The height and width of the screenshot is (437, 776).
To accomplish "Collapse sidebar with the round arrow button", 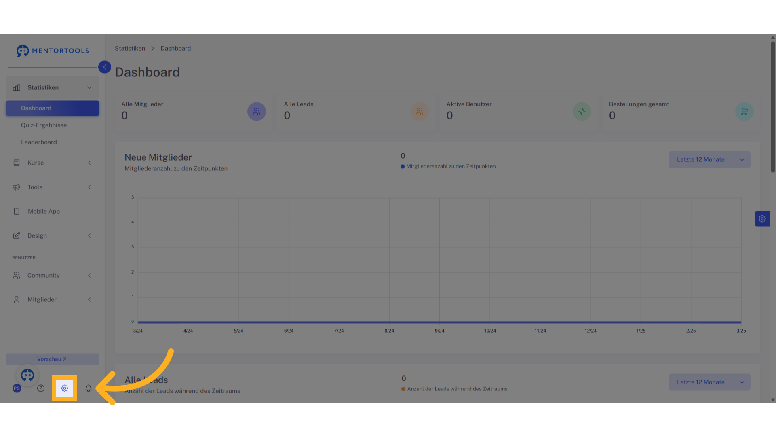I will [105, 67].
